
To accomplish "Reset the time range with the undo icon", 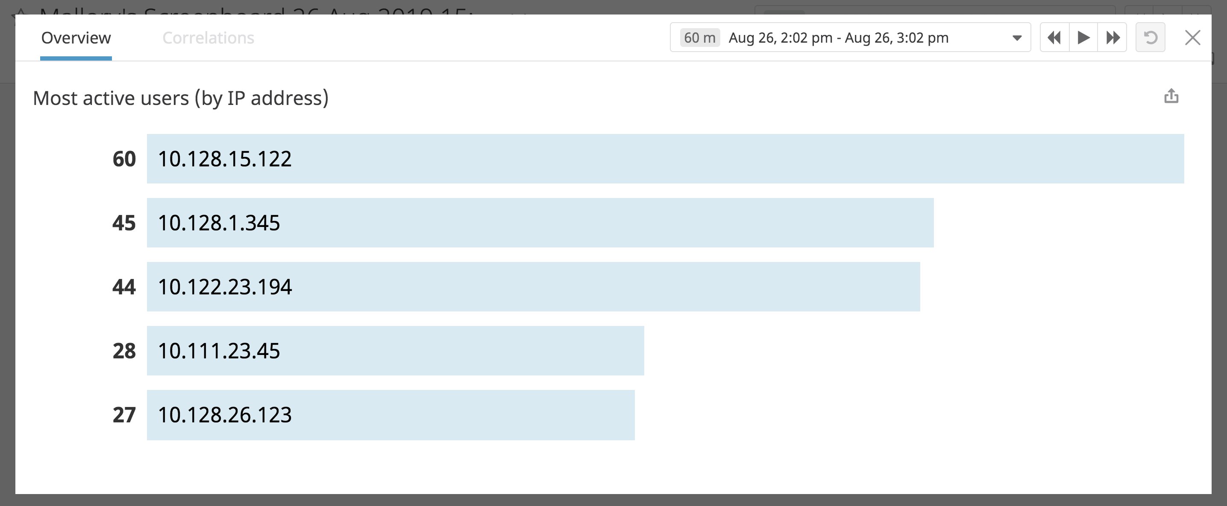I will [x=1150, y=38].
